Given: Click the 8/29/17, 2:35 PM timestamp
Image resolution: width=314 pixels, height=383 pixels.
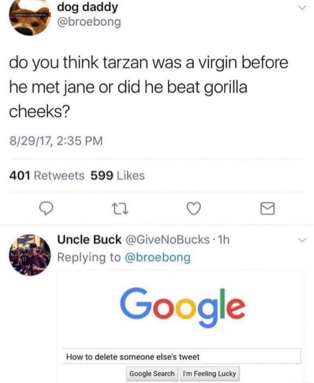Looking at the screenshot, I should [x=56, y=141].
